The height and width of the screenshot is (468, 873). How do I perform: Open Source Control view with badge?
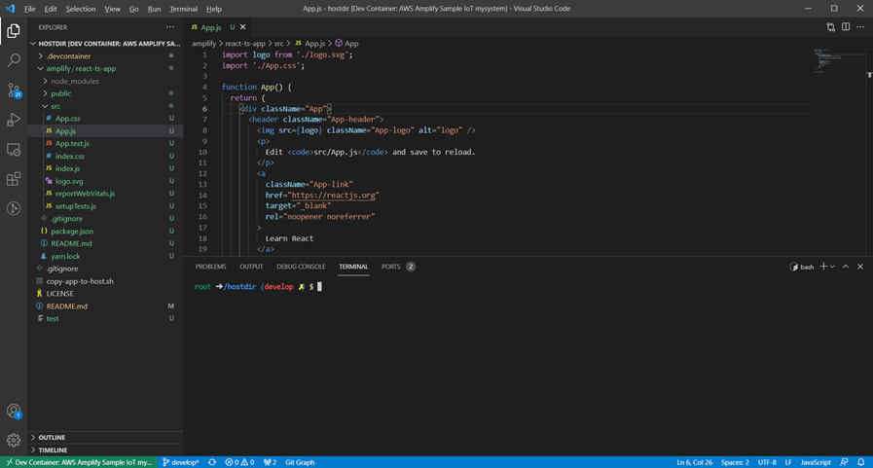click(x=14, y=90)
